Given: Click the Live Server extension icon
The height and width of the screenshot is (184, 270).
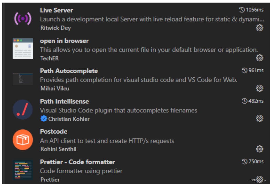Looking at the screenshot, I should click(23, 19).
